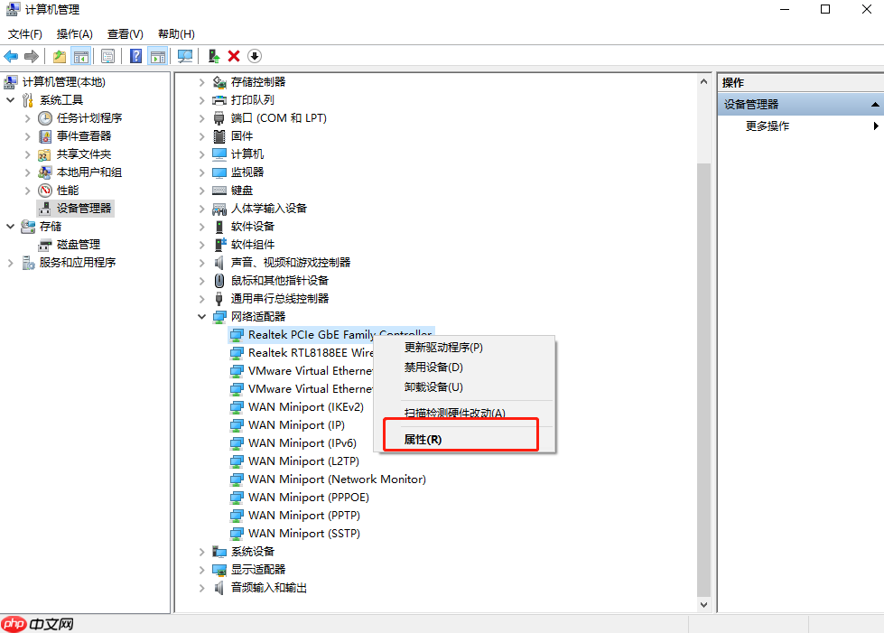Viewport: 884px width, 633px height.
Task: Click the Forward arrow toolbar icon
Action: click(32, 56)
